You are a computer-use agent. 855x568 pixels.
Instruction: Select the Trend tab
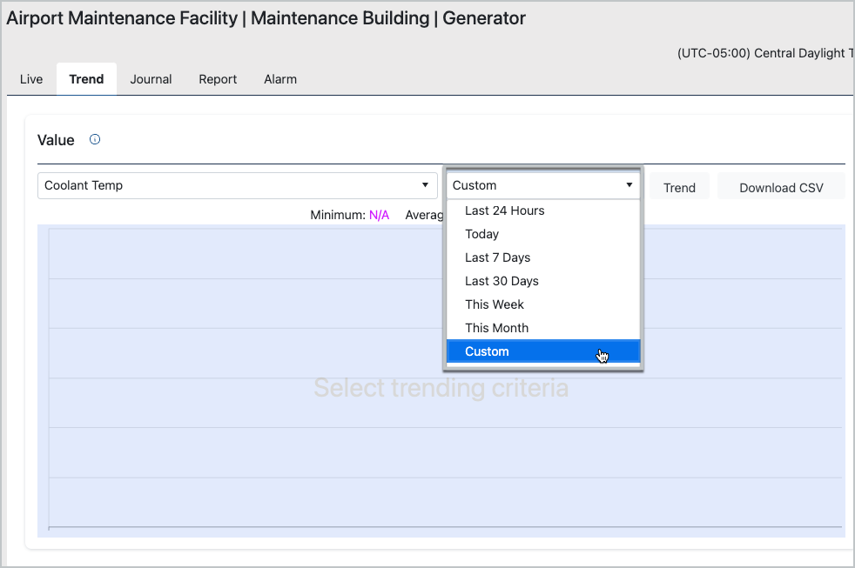tap(86, 79)
